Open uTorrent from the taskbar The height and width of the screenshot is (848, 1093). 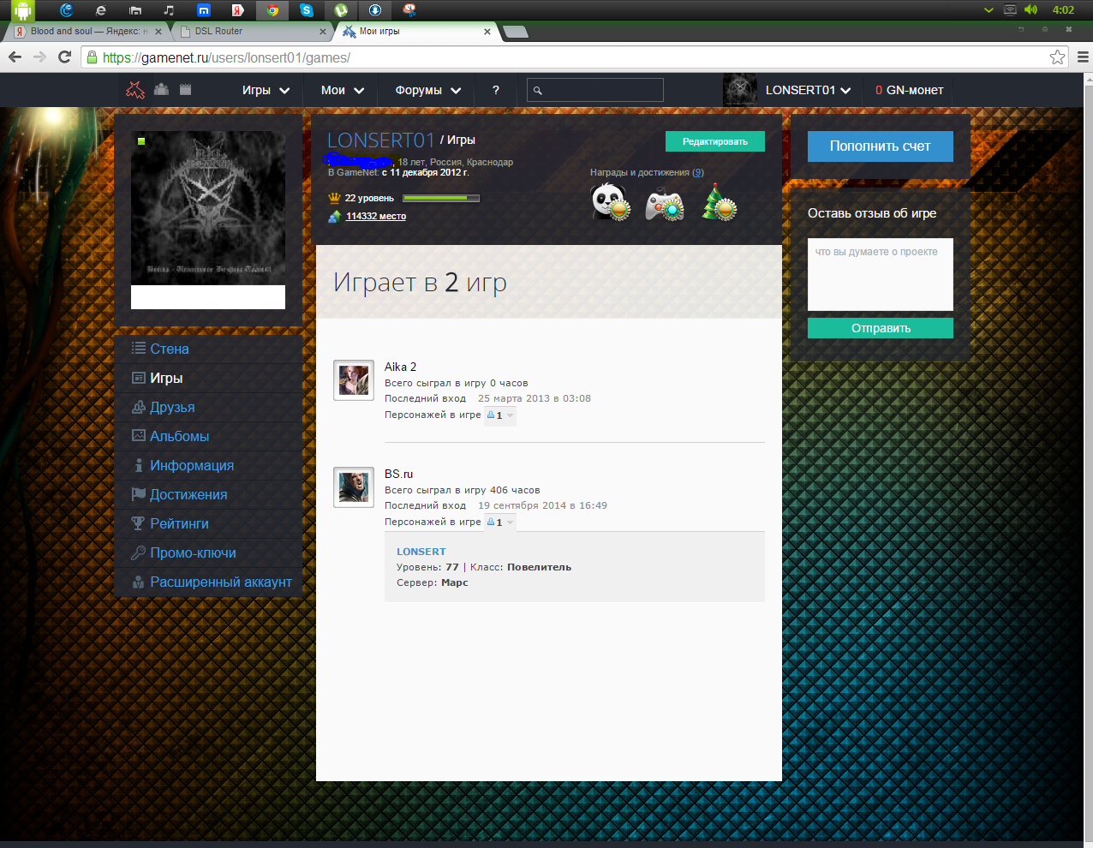[x=341, y=10]
